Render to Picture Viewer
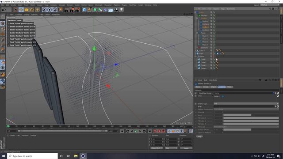 point(72,10)
